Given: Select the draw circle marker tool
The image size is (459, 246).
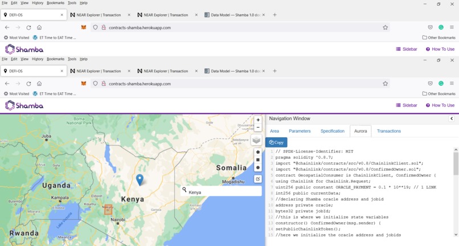Looking at the screenshot, I should 258,168.
